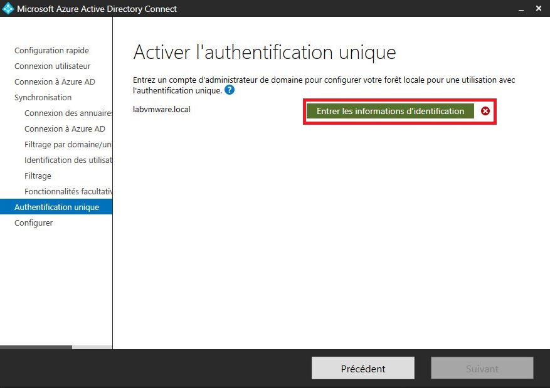Viewport: 550px width, 388px height.
Task: Minimize the Azure AD Connect window
Action: point(521,9)
